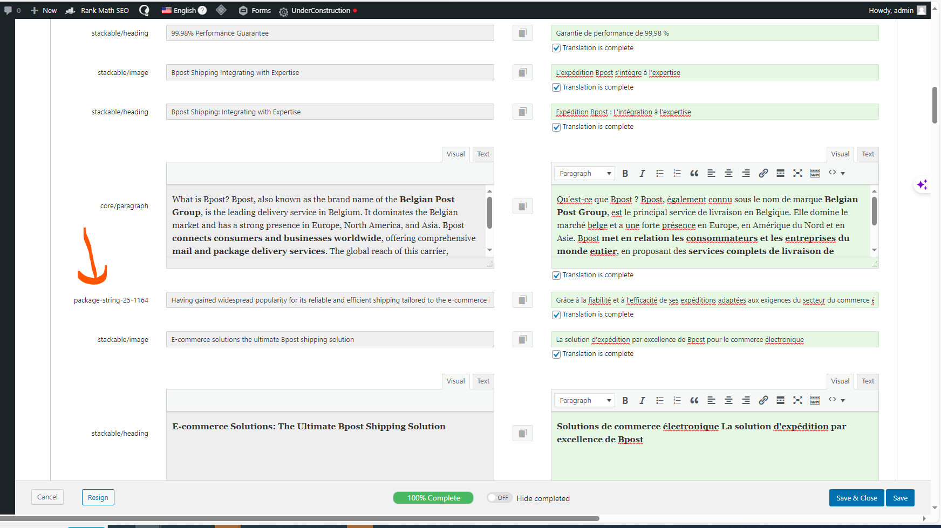This screenshot has width=941, height=528.
Task: Apply Bold in the 'Qu'est-ce que Bpost' editor
Action: click(625, 173)
